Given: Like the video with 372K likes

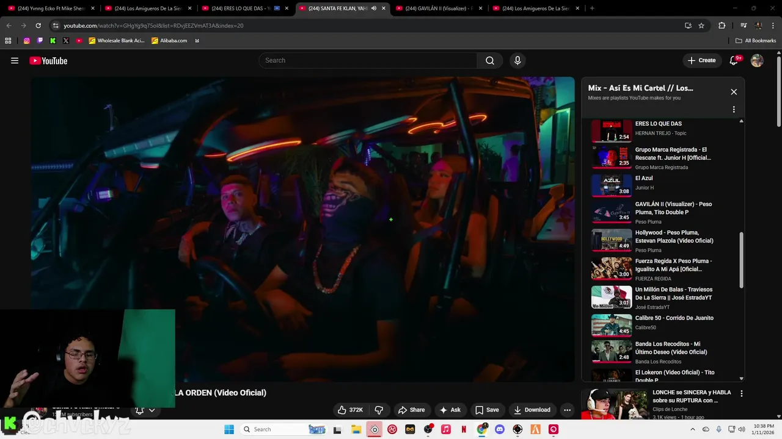Looking at the screenshot, I should click(351, 410).
